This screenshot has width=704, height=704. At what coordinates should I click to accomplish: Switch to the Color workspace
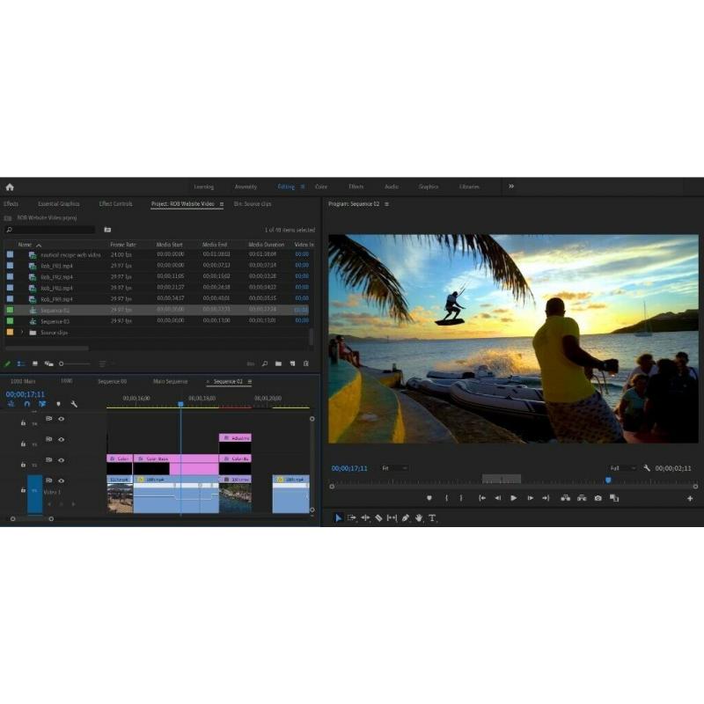tap(321, 187)
